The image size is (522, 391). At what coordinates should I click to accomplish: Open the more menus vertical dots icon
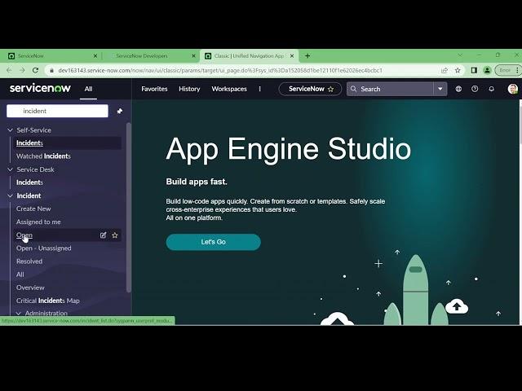click(x=260, y=89)
